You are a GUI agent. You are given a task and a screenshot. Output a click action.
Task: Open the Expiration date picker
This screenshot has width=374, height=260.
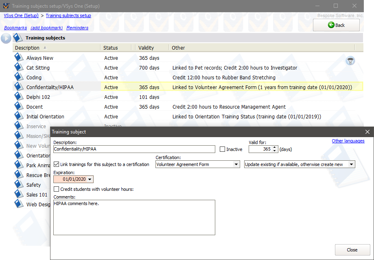(x=90, y=179)
